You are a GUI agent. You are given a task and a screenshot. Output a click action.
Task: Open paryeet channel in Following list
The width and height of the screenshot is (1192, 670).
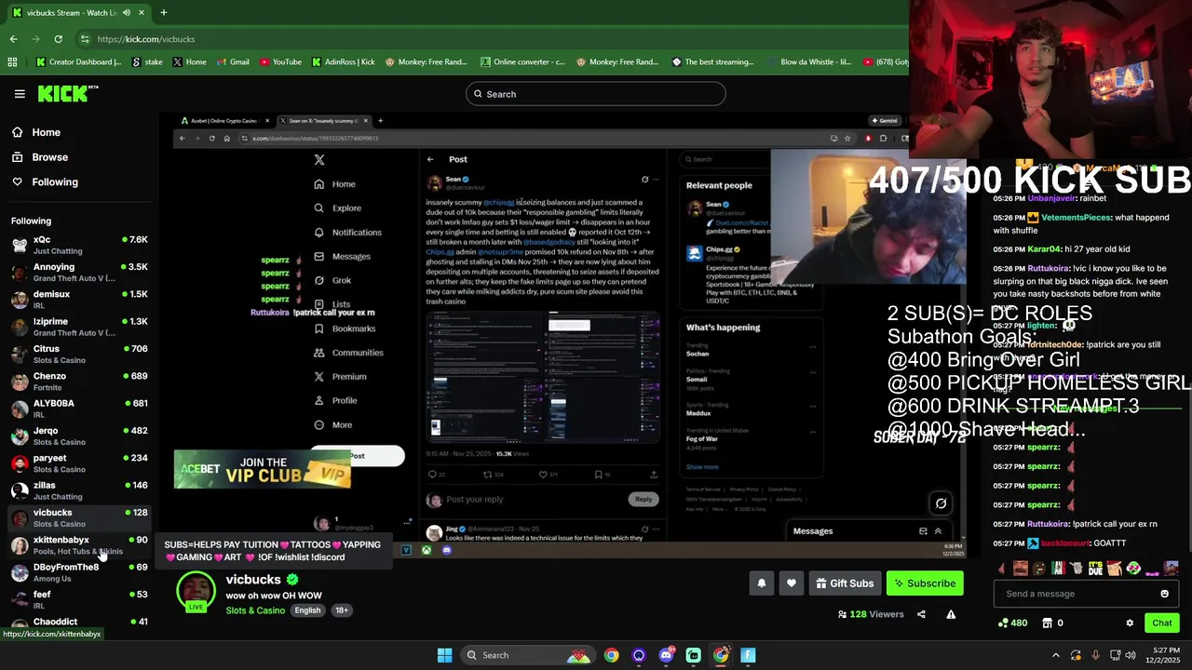tap(79, 463)
